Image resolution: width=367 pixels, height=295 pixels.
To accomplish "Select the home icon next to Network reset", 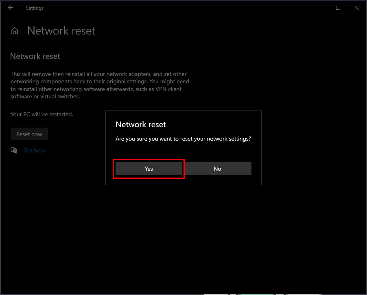I will [15, 30].
